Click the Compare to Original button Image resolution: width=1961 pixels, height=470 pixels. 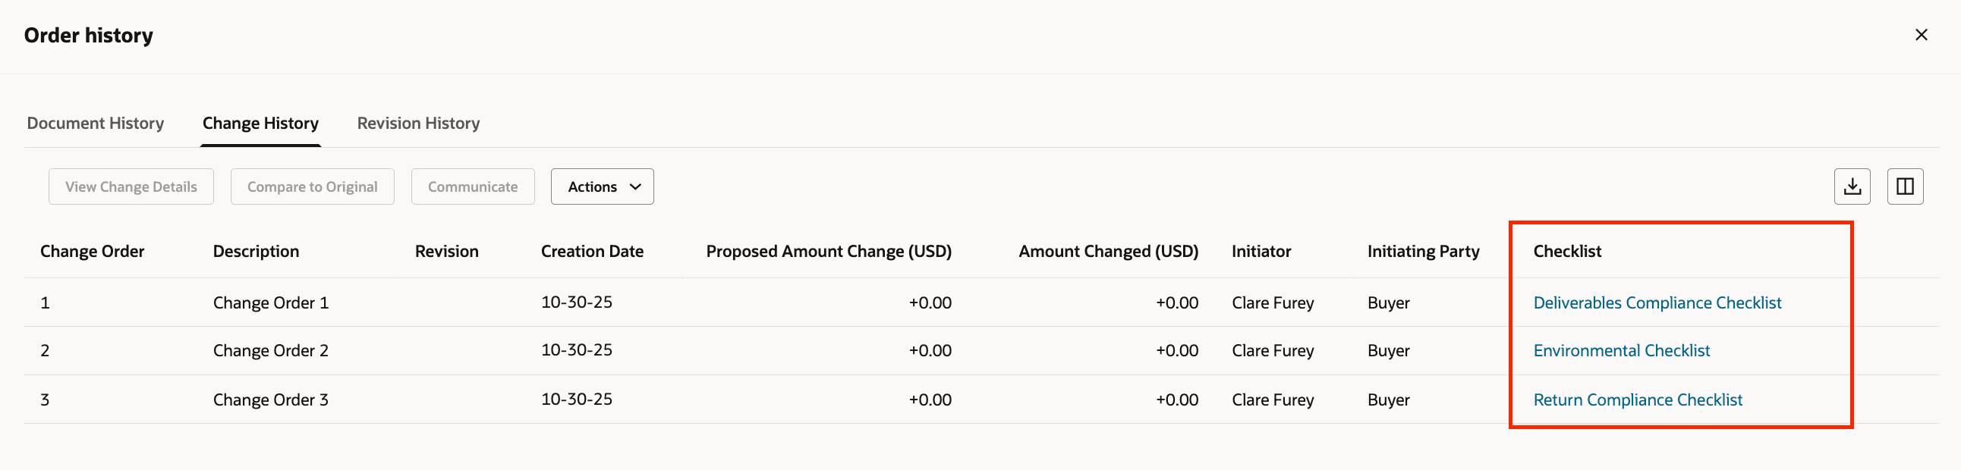(x=312, y=186)
